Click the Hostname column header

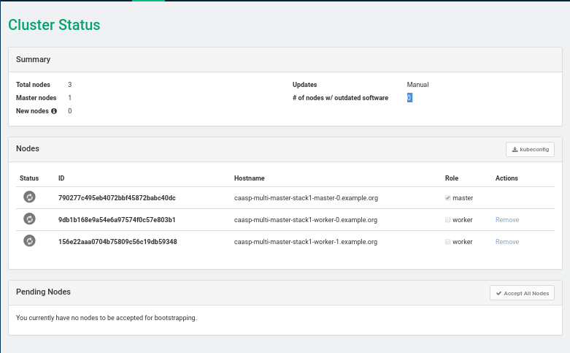249,178
